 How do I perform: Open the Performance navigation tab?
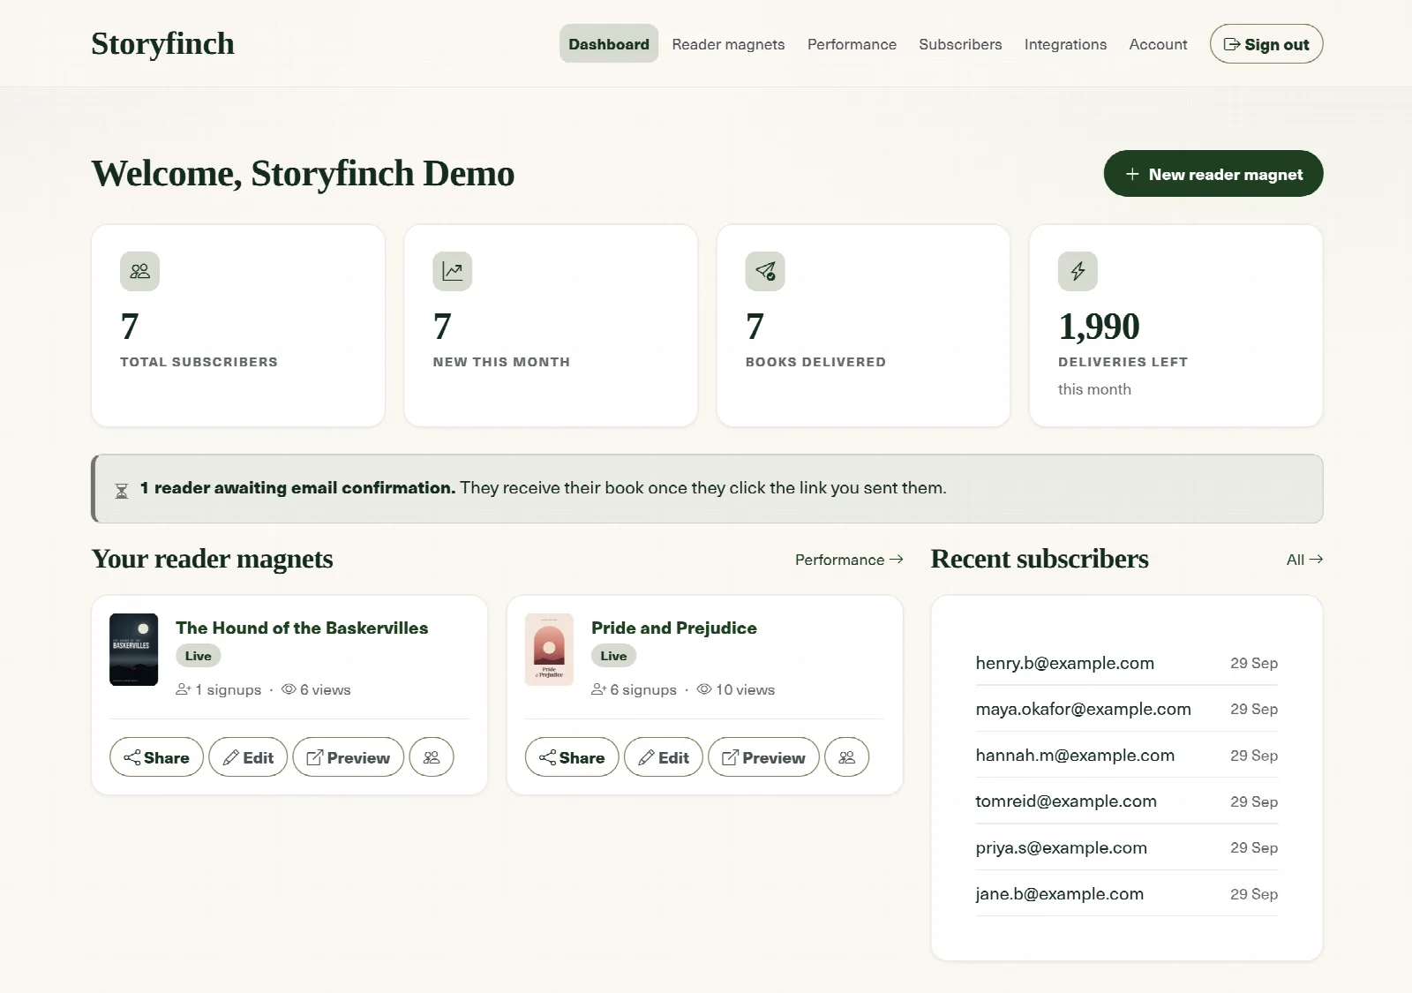point(852,44)
